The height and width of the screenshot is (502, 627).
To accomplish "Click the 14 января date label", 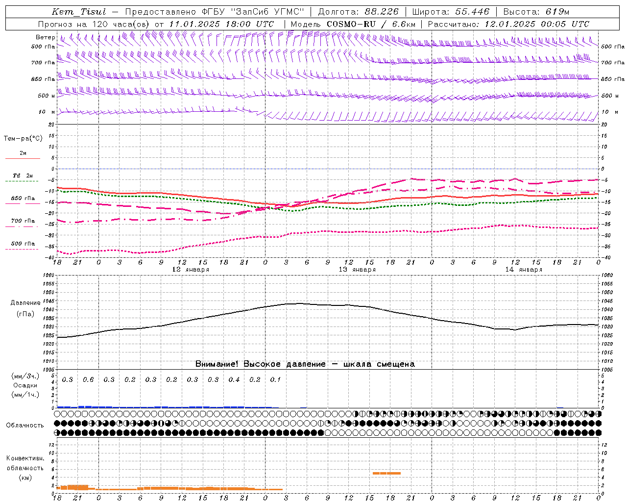I will 524,270.
